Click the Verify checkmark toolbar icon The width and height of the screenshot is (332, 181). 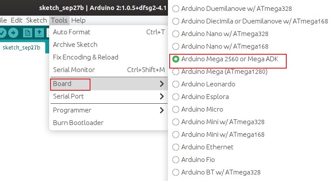click(2, 33)
